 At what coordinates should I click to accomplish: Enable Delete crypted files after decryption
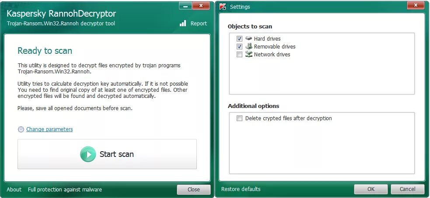pyautogui.click(x=239, y=118)
